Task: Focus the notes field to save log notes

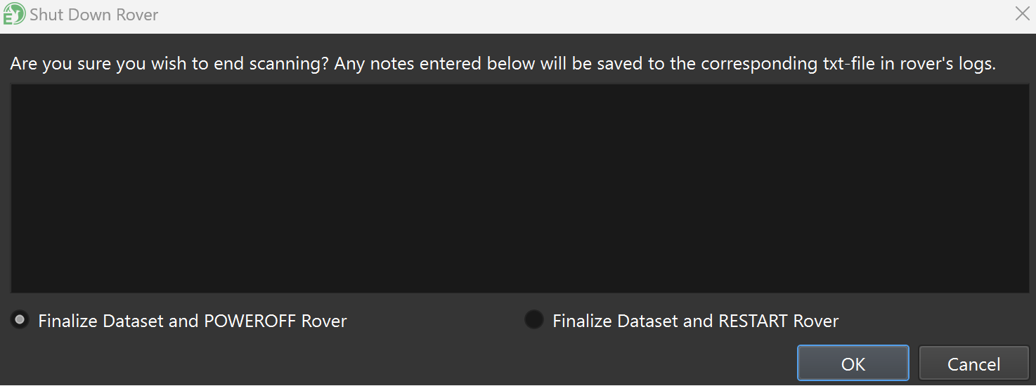Action: [519, 188]
